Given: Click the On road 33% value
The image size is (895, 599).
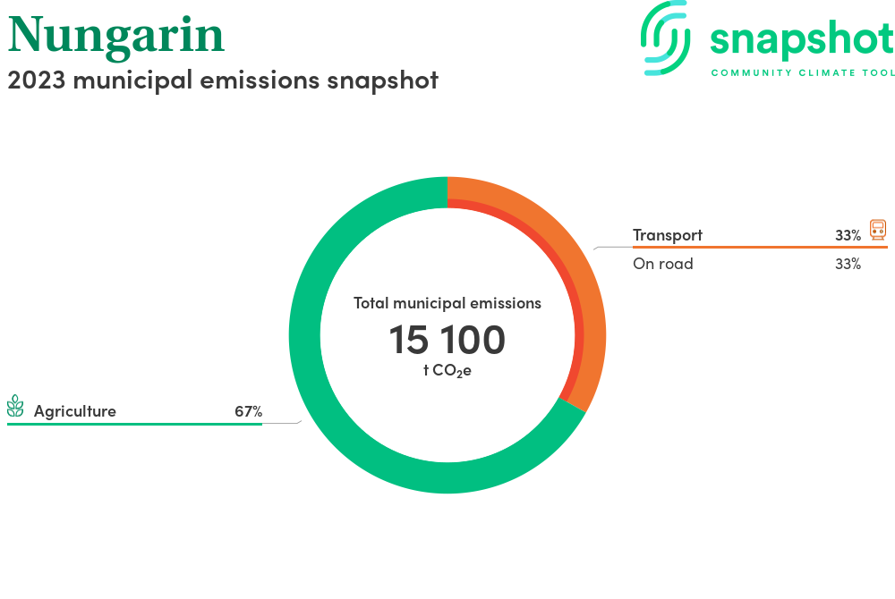Looking at the screenshot, I should [x=848, y=265].
